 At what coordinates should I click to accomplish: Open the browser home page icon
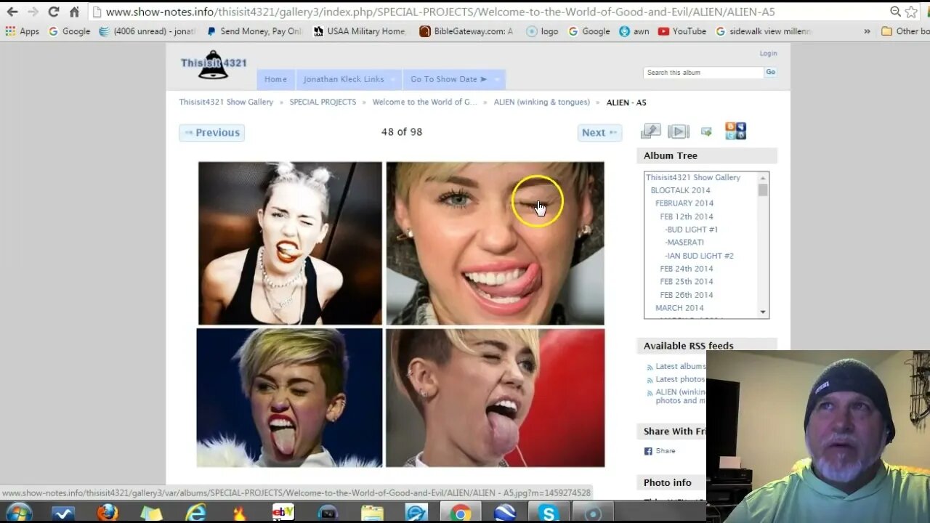(x=74, y=12)
